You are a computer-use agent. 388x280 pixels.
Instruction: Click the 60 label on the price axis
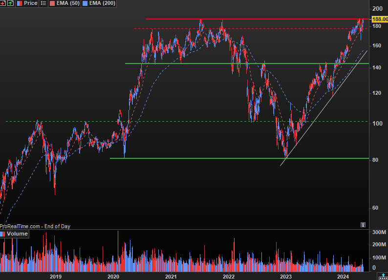[x=375, y=208]
